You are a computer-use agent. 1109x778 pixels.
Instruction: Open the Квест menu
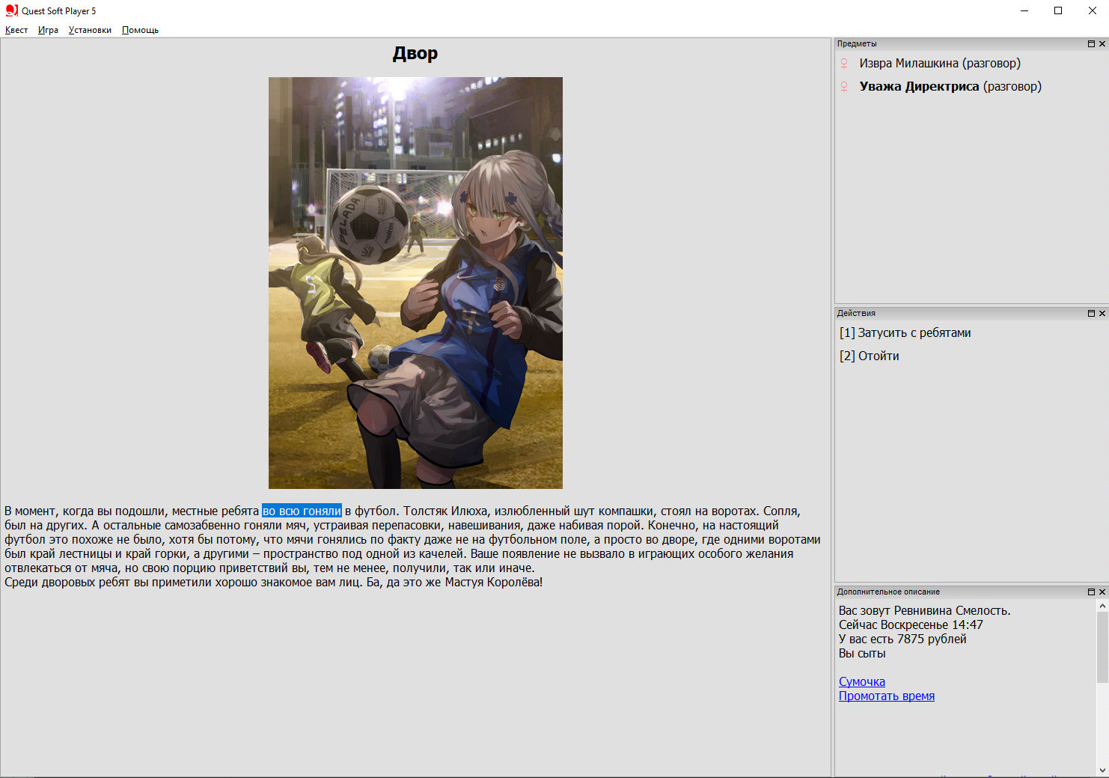[x=16, y=30]
